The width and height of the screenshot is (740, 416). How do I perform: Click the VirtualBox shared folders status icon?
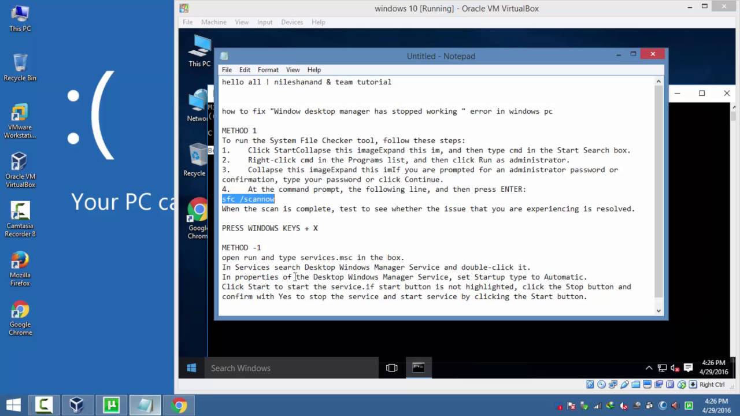tap(636, 384)
